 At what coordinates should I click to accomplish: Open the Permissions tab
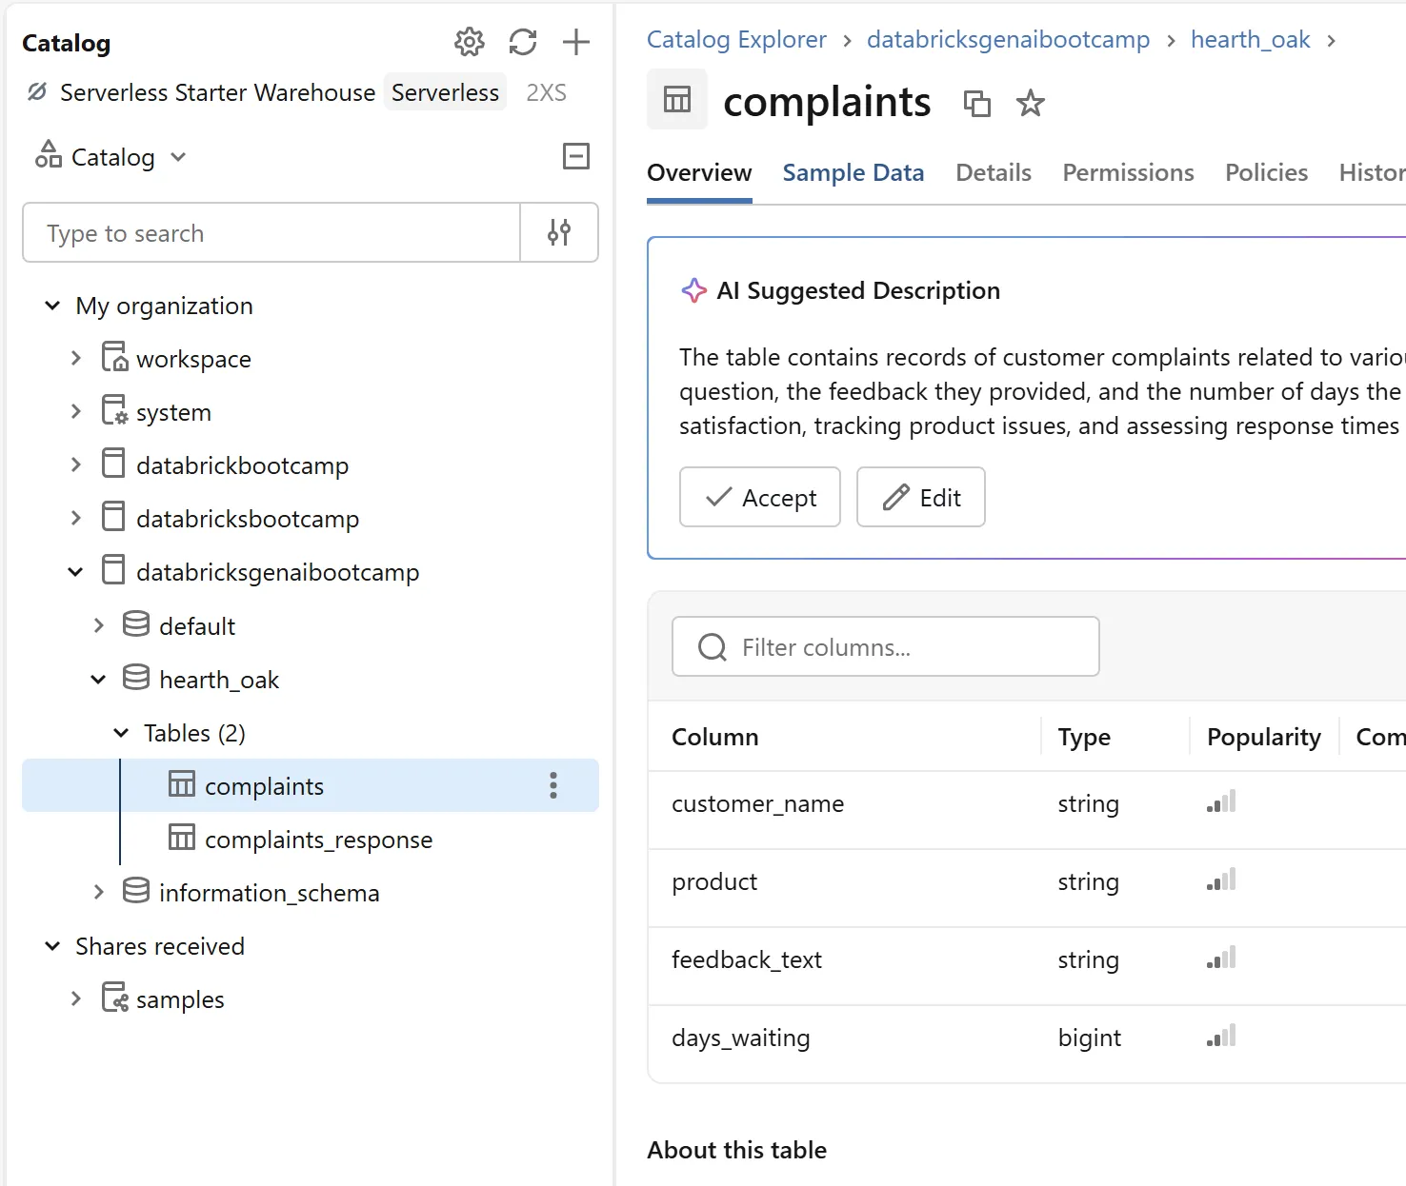click(x=1128, y=172)
